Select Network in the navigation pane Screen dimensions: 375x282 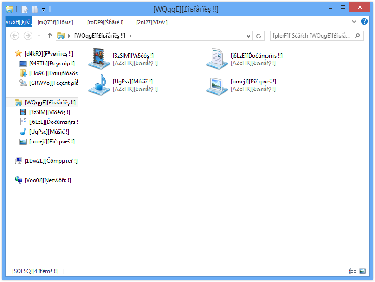[43, 180]
